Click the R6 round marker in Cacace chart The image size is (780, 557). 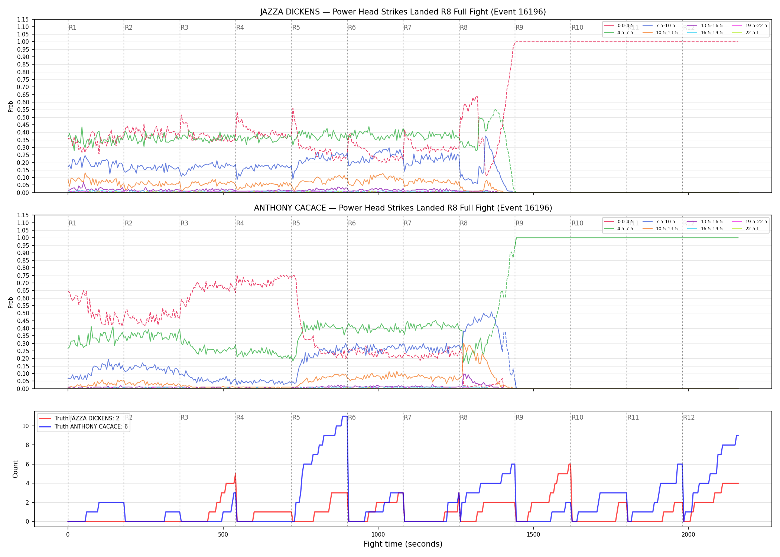coord(352,223)
